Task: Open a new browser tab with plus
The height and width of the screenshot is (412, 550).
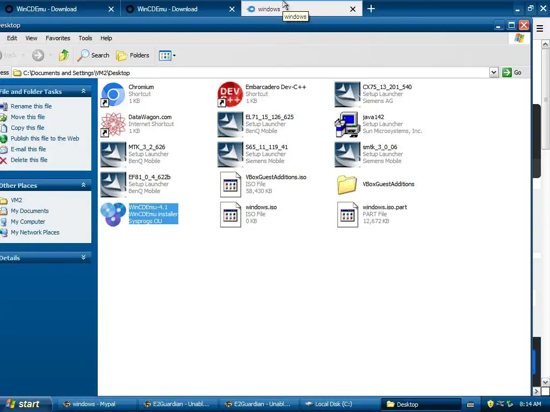Action: [x=371, y=9]
